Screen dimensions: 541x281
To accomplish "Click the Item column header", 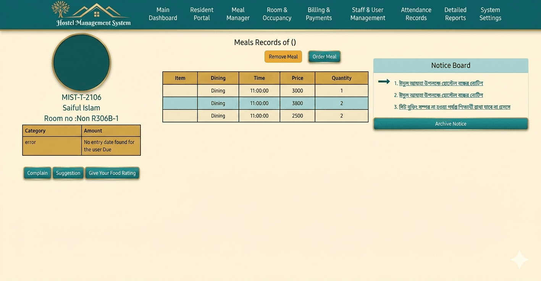I will 180,78.
